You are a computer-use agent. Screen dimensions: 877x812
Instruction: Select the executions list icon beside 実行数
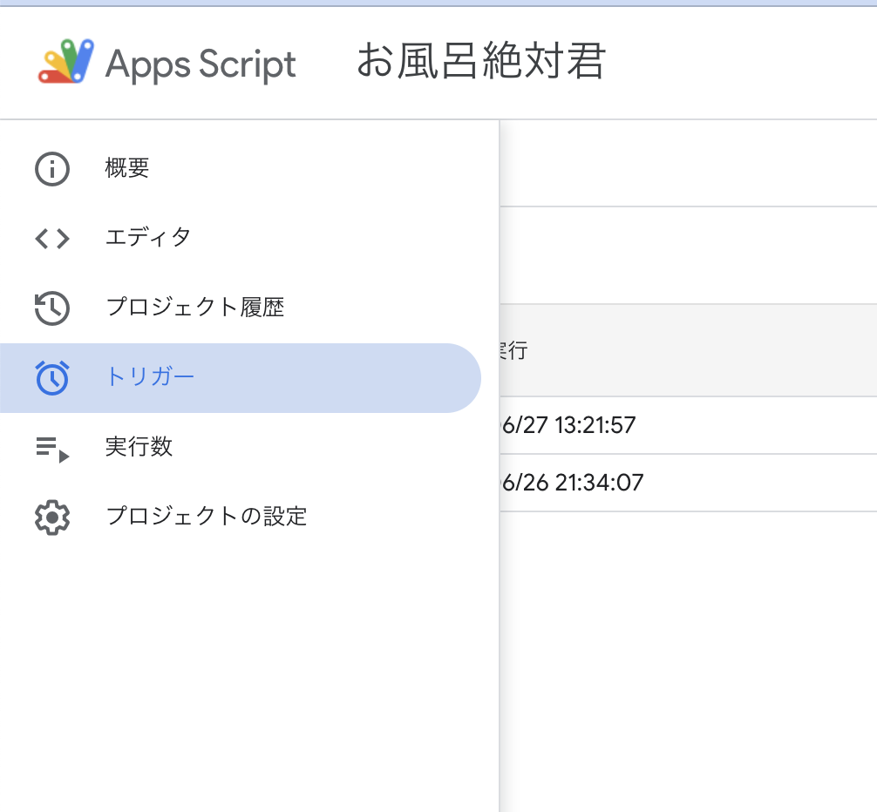[x=52, y=447]
